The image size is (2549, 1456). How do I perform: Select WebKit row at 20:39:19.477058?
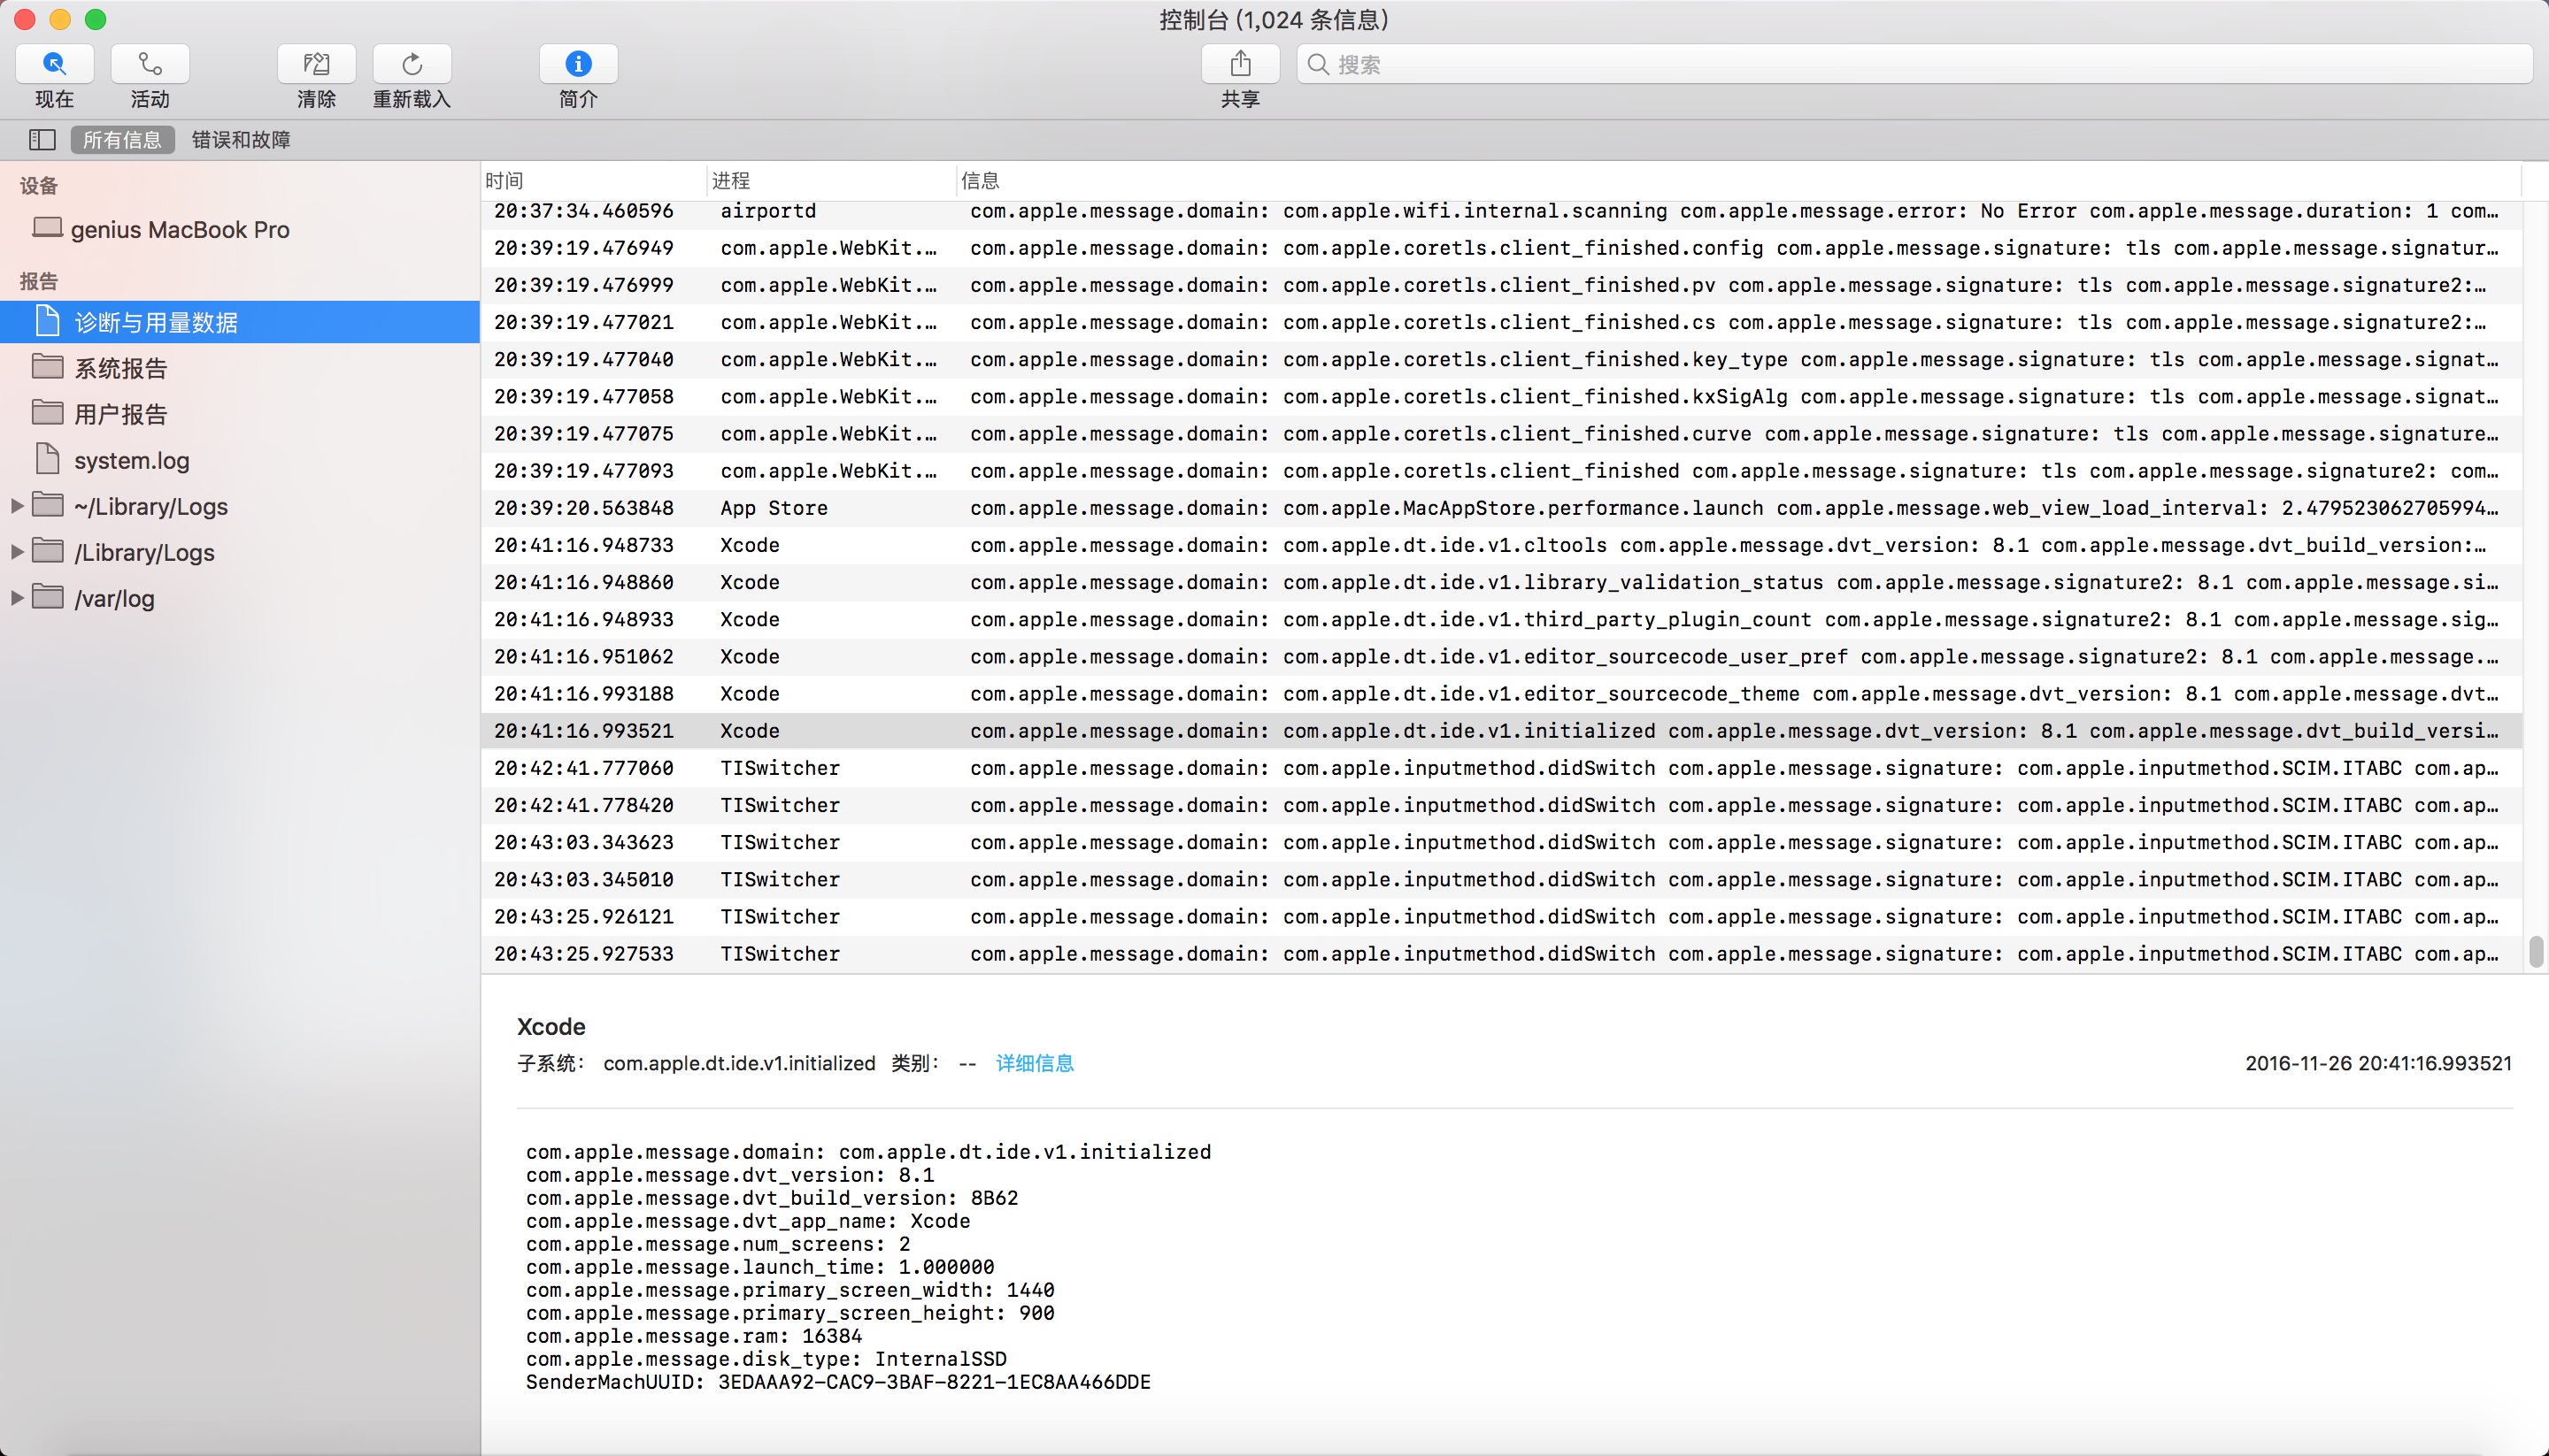[1500, 397]
